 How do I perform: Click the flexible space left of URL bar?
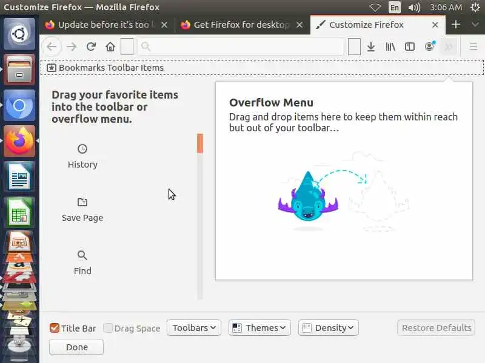click(127, 47)
